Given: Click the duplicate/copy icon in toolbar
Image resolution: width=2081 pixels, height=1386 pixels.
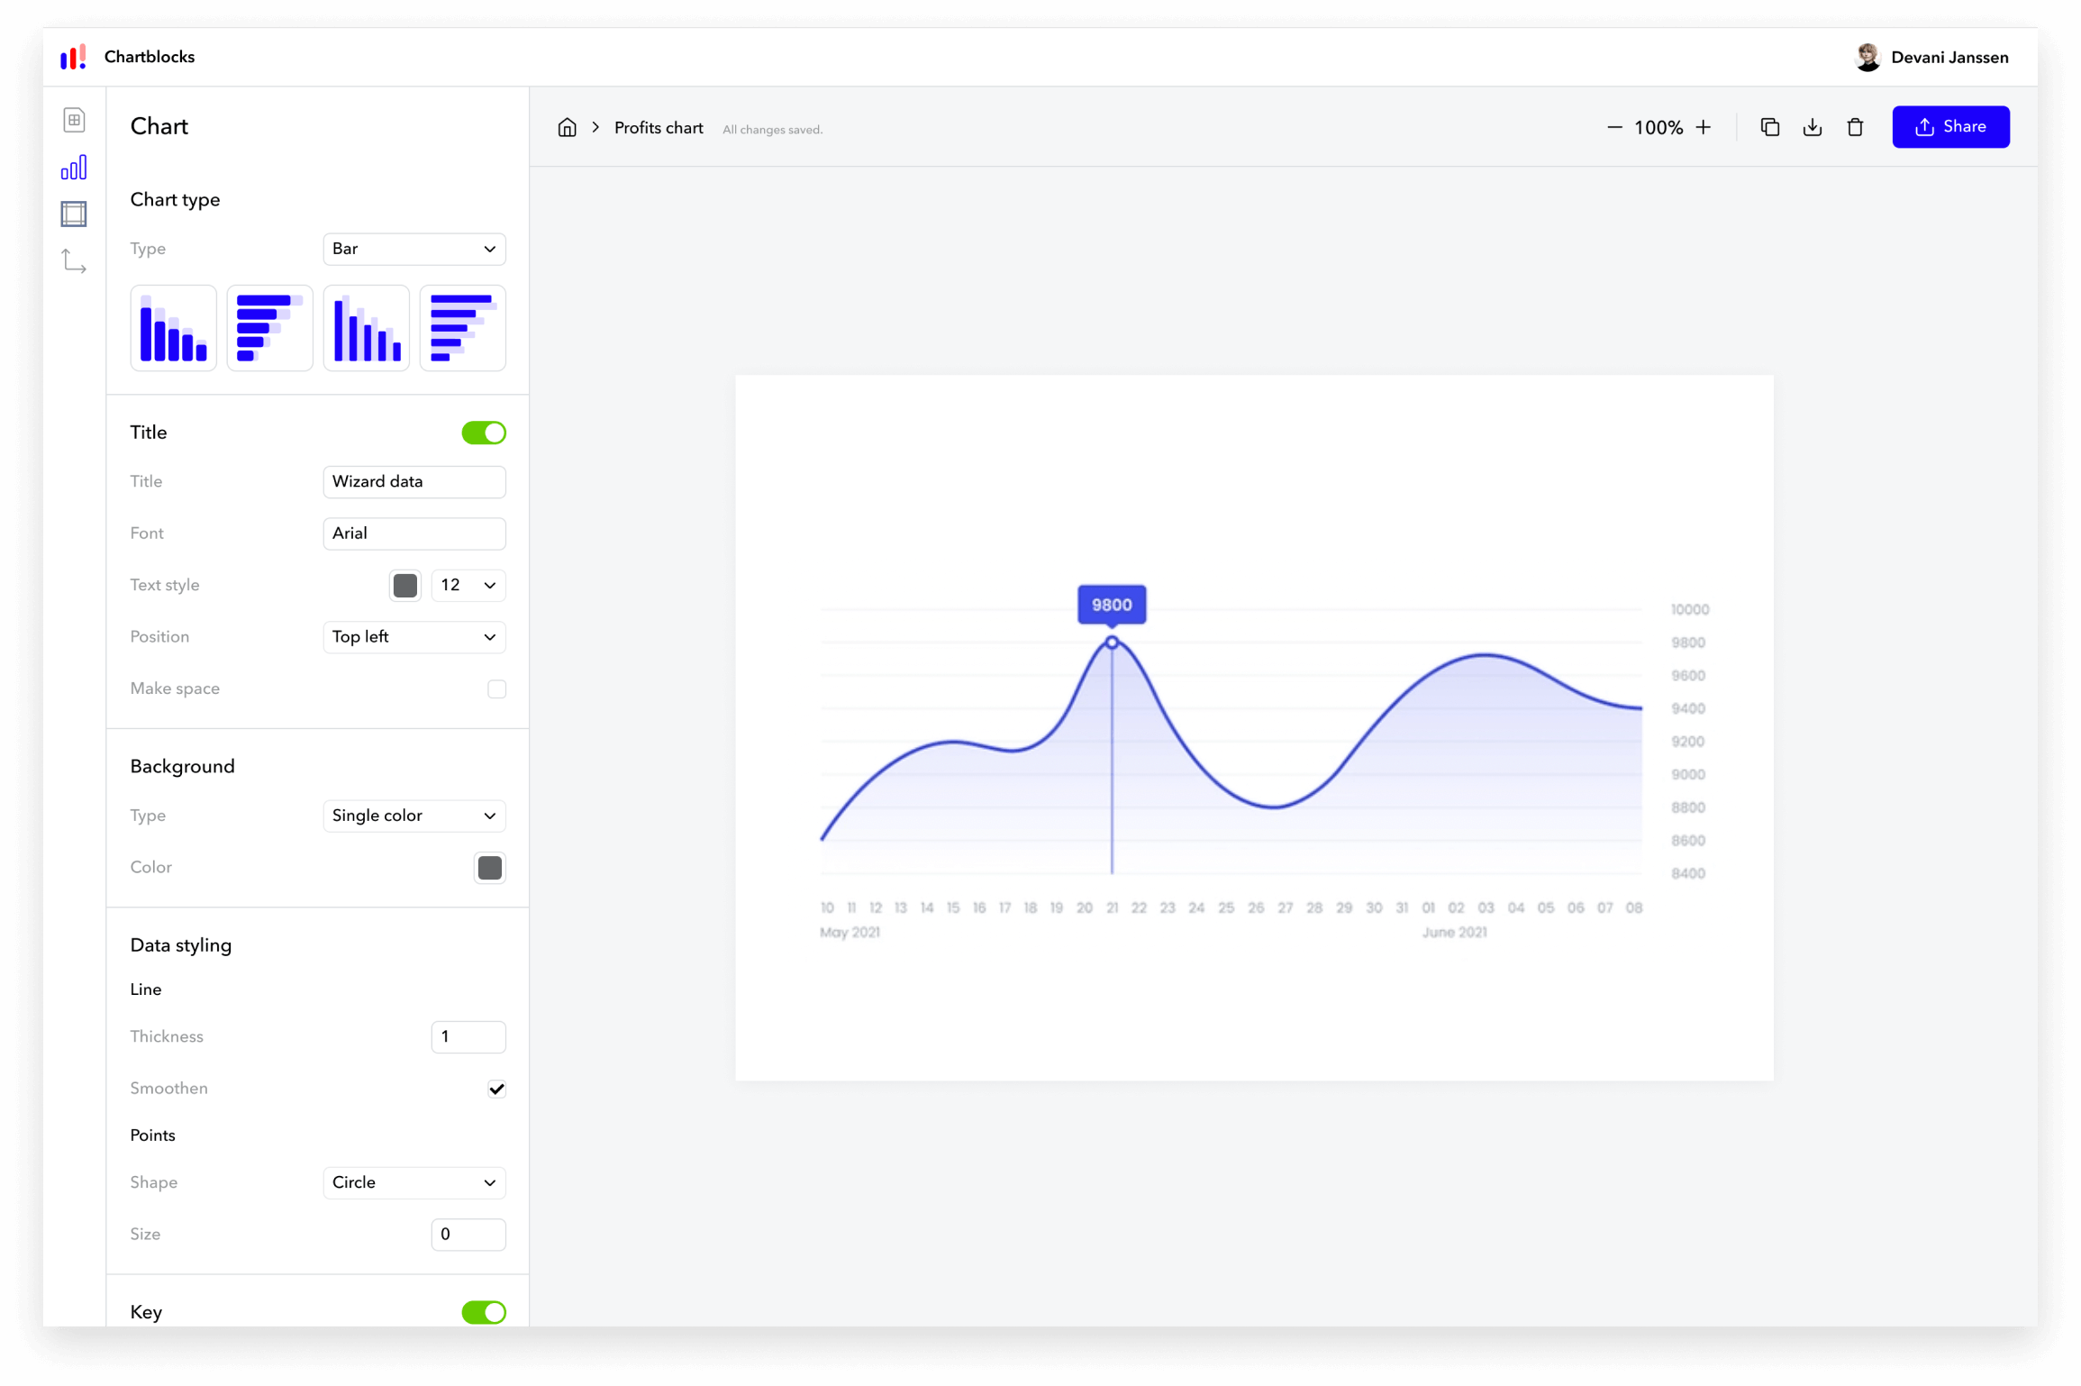Looking at the screenshot, I should pos(1770,127).
